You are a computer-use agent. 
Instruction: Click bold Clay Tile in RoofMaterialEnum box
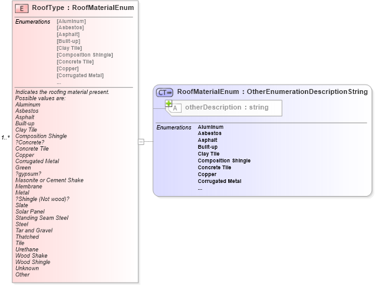click(x=208, y=154)
